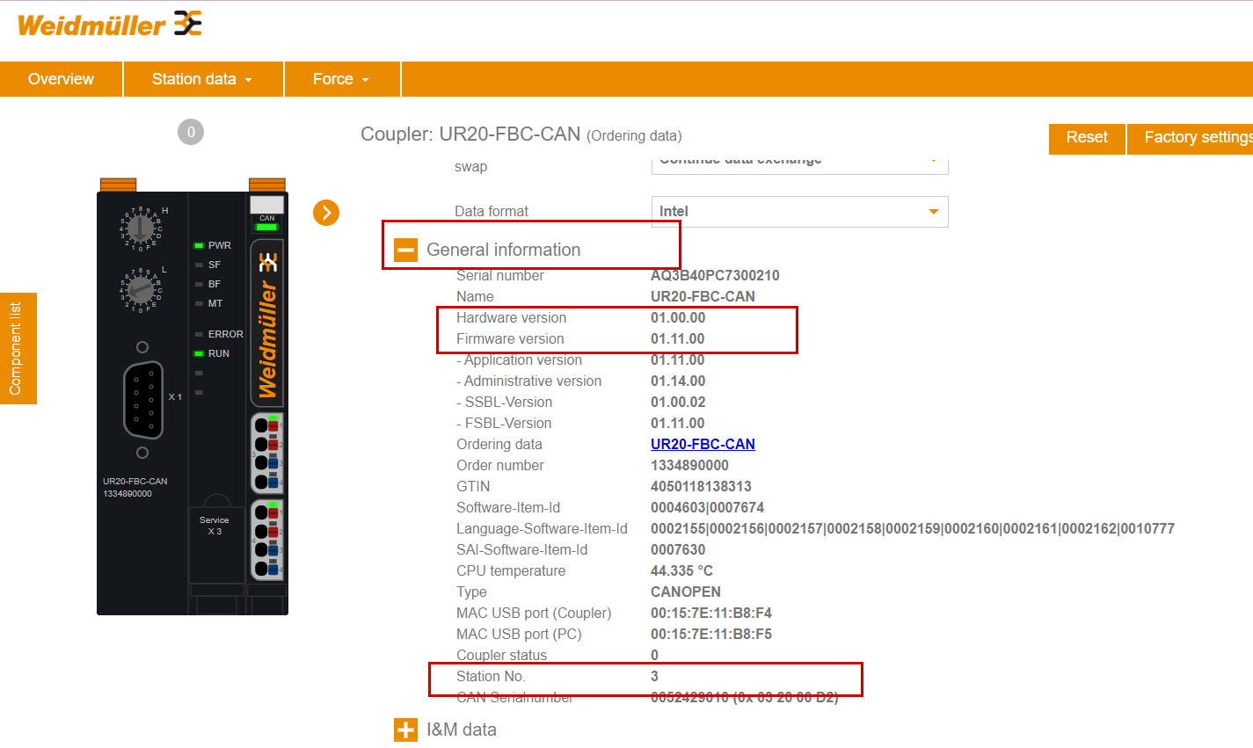Click the Factory settings button
This screenshot has height=748, width=1253.
coord(1191,138)
